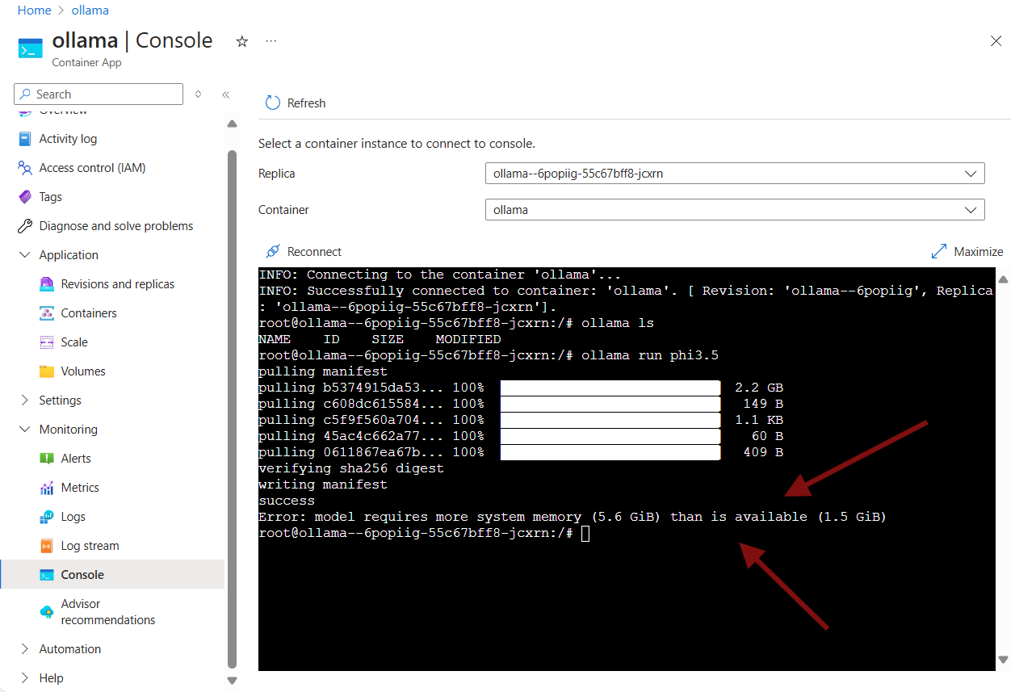The image size is (1015, 692).
Task: Click the sidebar scroll down arrow
Action: click(233, 681)
